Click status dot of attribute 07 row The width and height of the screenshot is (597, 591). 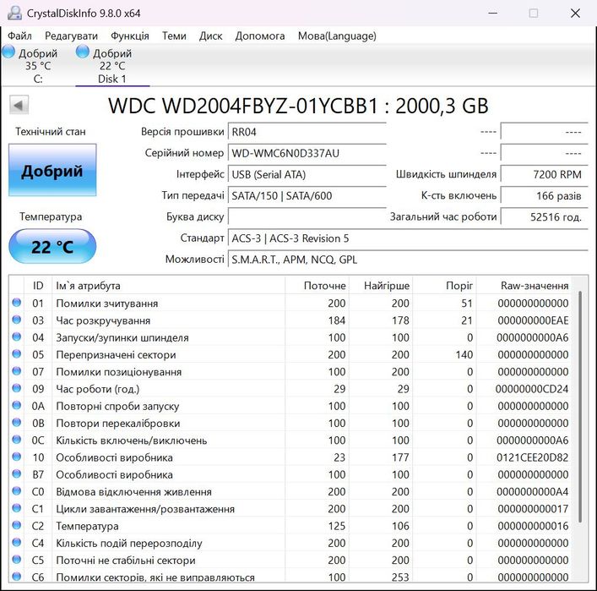16,371
